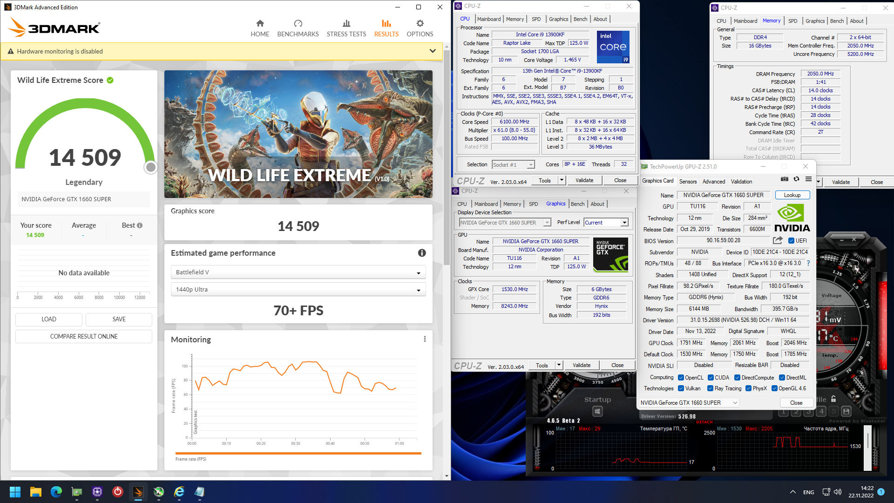Click DETACH in Afterburner monitor

[704, 422]
